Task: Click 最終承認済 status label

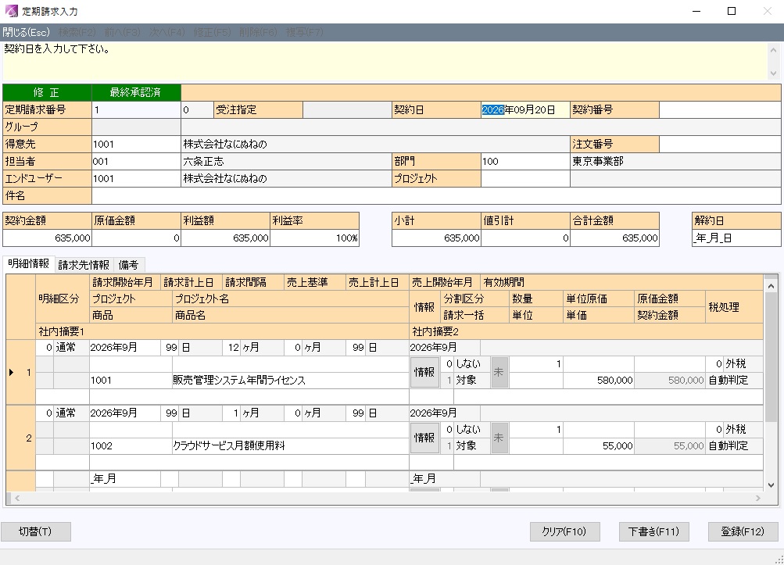Action: click(136, 92)
